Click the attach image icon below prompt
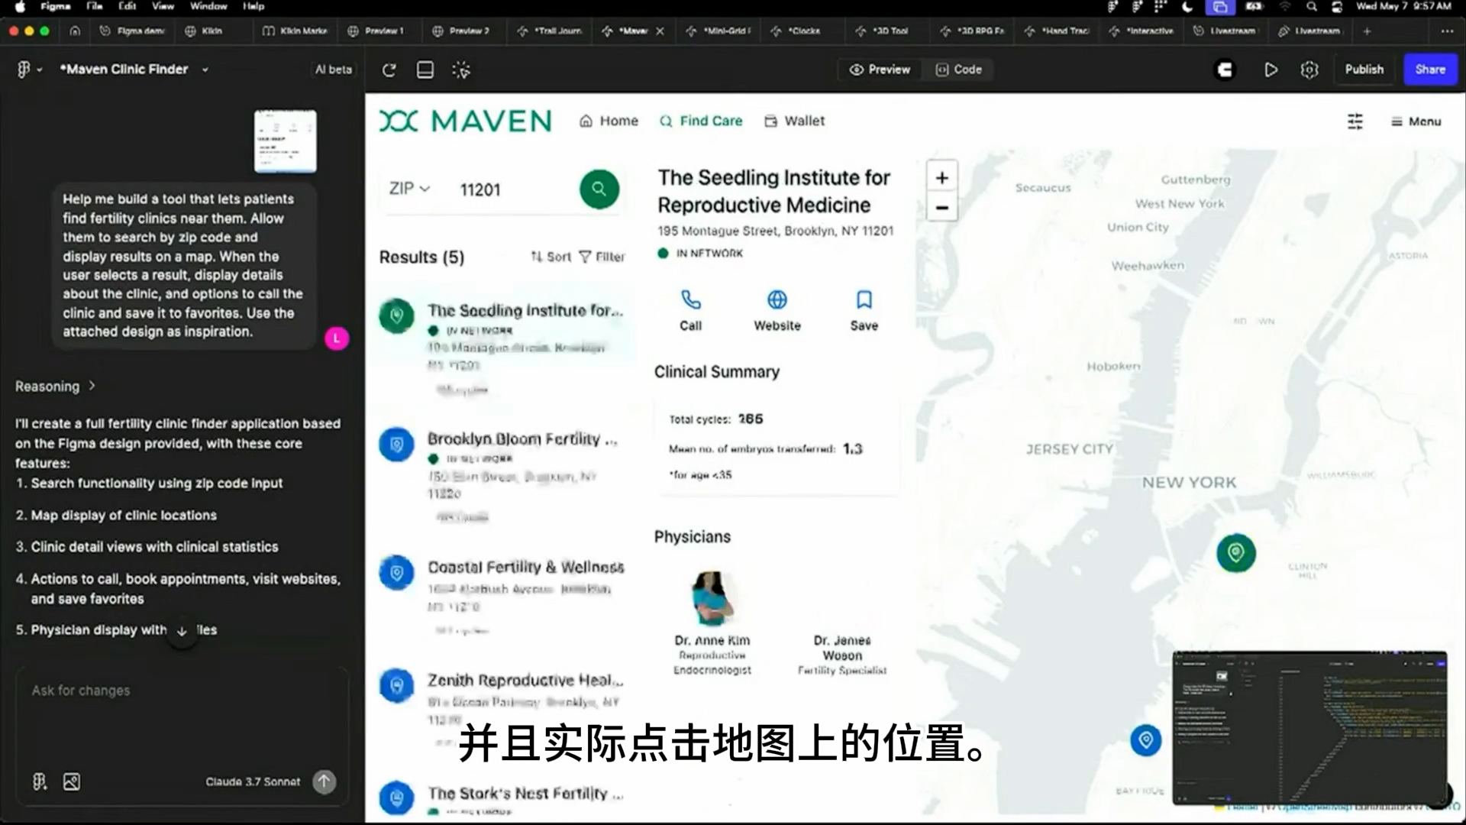The image size is (1466, 825). pyautogui.click(x=72, y=781)
